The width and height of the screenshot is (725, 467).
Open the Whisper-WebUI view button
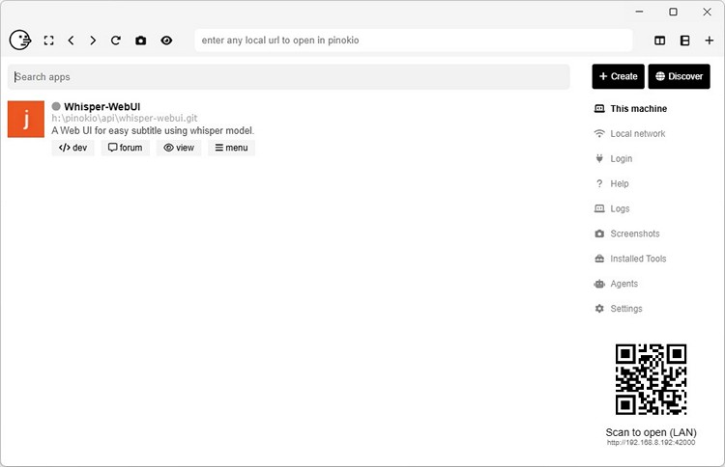(179, 148)
